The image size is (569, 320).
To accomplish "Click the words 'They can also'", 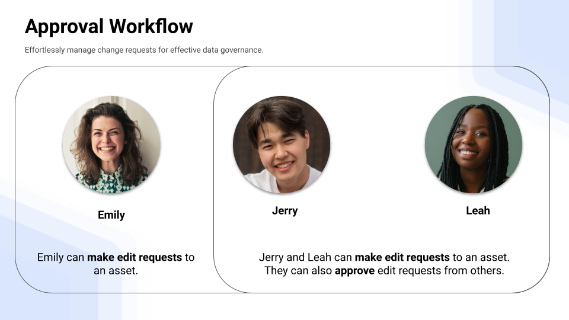I will (x=298, y=271).
